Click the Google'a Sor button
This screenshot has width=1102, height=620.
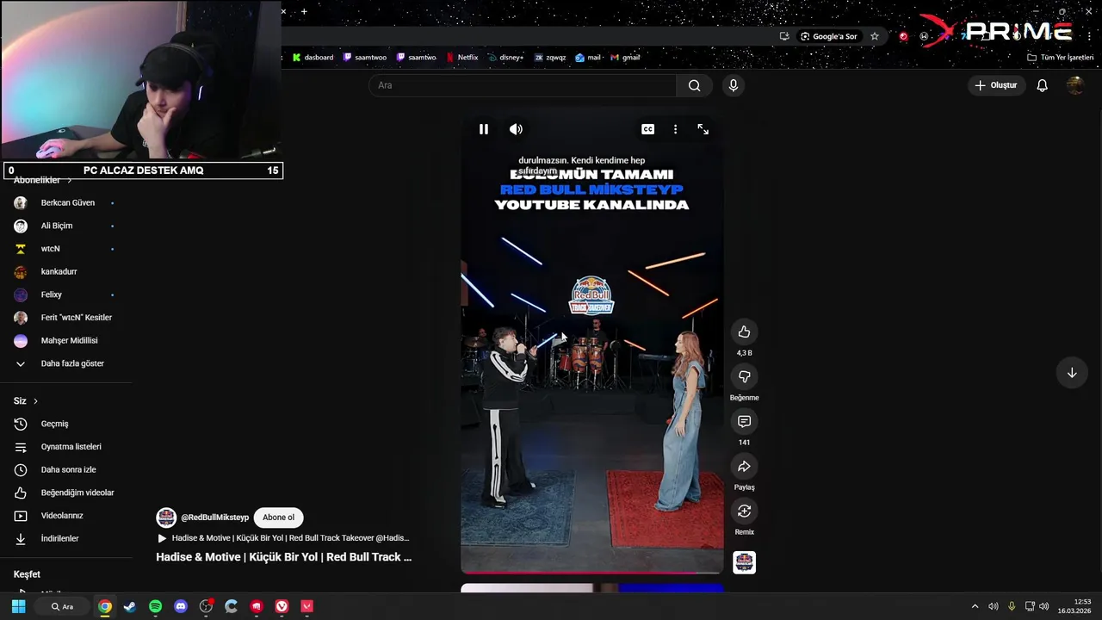click(828, 36)
